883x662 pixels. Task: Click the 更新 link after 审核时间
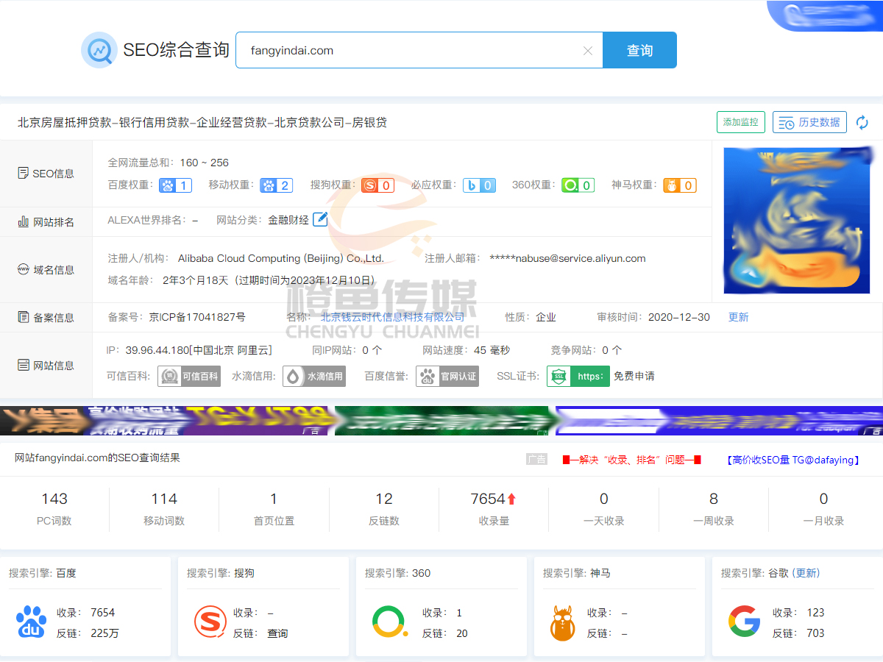[738, 317]
